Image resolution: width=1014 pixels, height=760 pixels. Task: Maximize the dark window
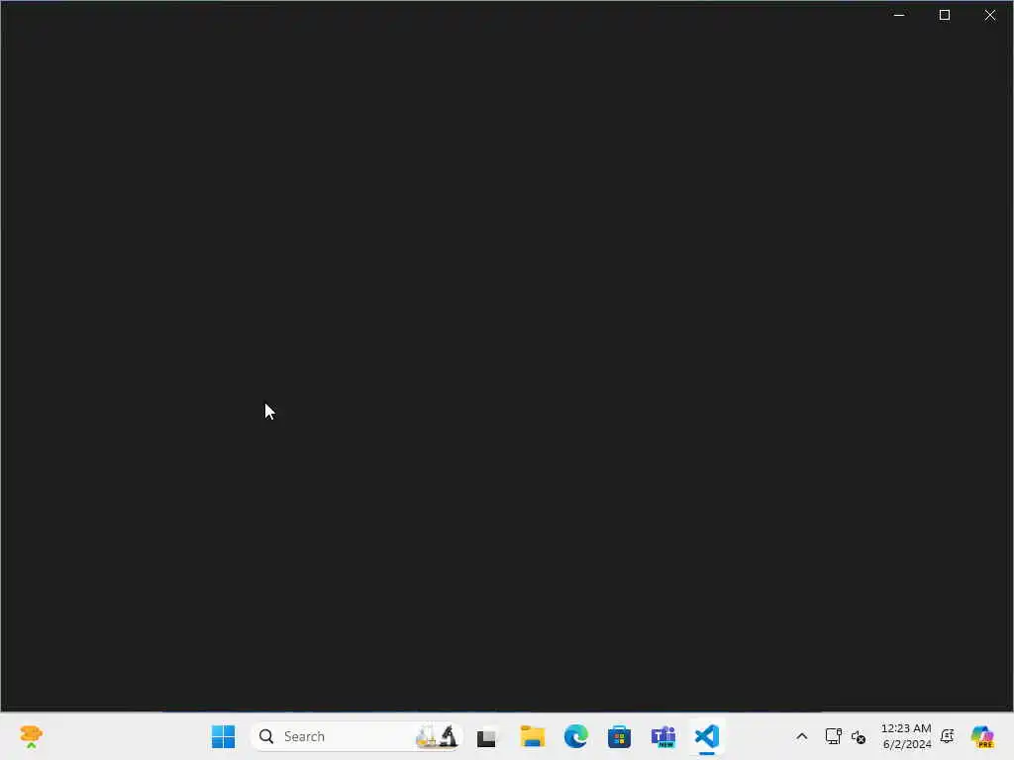click(944, 15)
